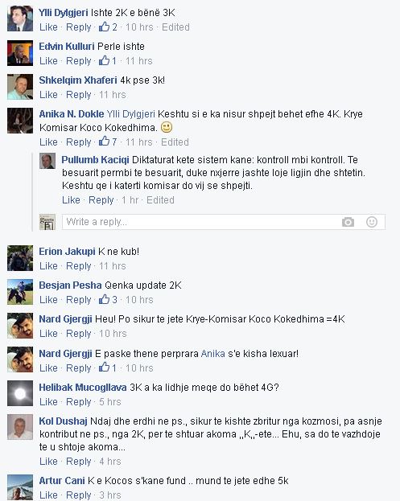Viewport: 400px width, 501px height.
Task: Open Helibak Mucogllava's profile name
Action: click(83, 388)
